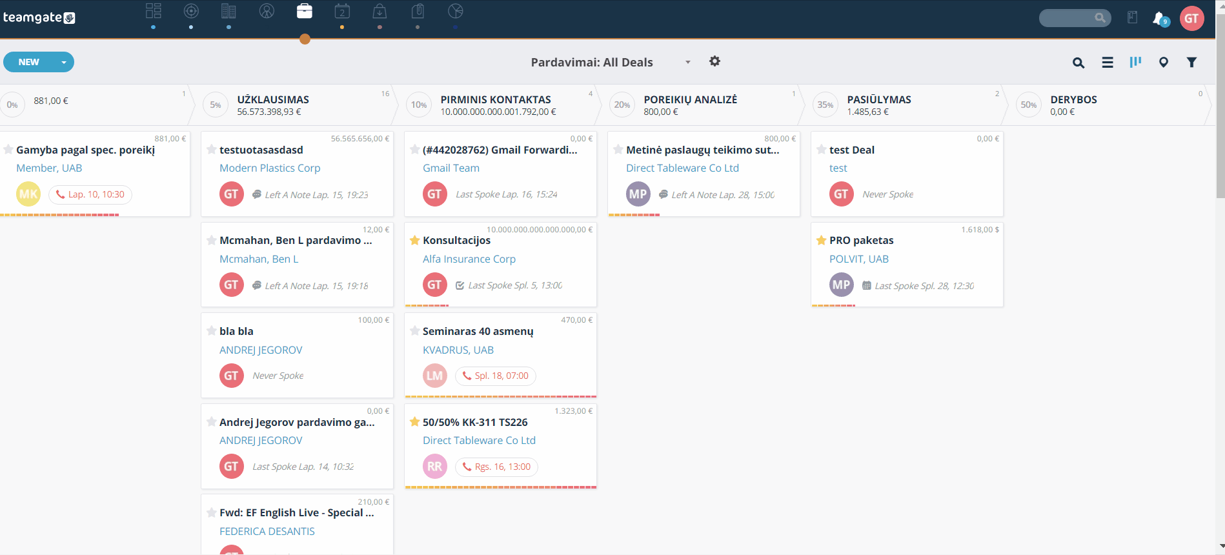The image size is (1225, 555).
Task: Star the bla bla deal
Action: (x=212, y=331)
